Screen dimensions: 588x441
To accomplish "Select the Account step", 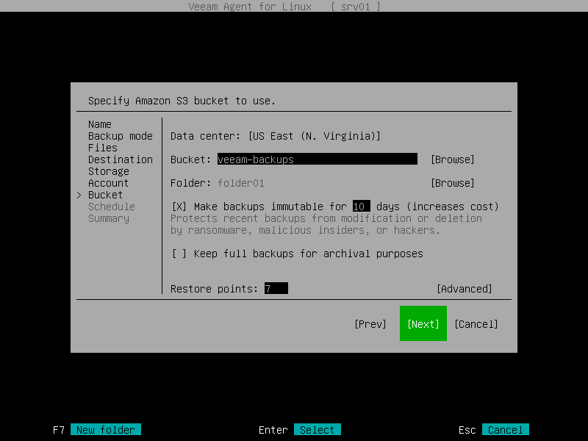I will click(107, 183).
